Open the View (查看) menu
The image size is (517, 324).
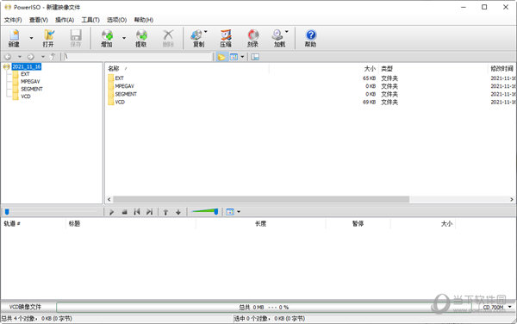coord(39,20)
